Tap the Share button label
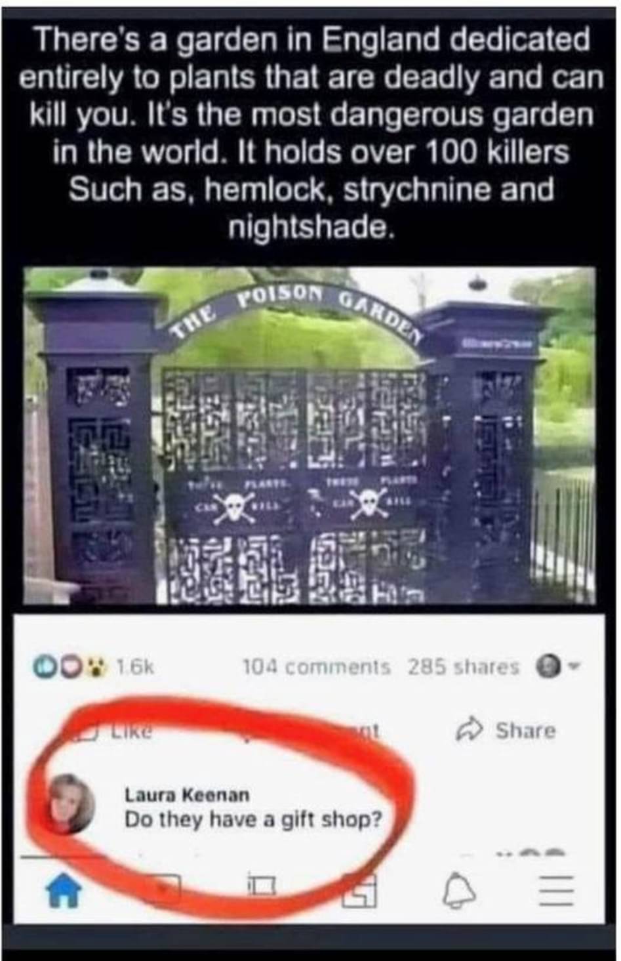Screen dimensions: 621x961 point(525,730)
